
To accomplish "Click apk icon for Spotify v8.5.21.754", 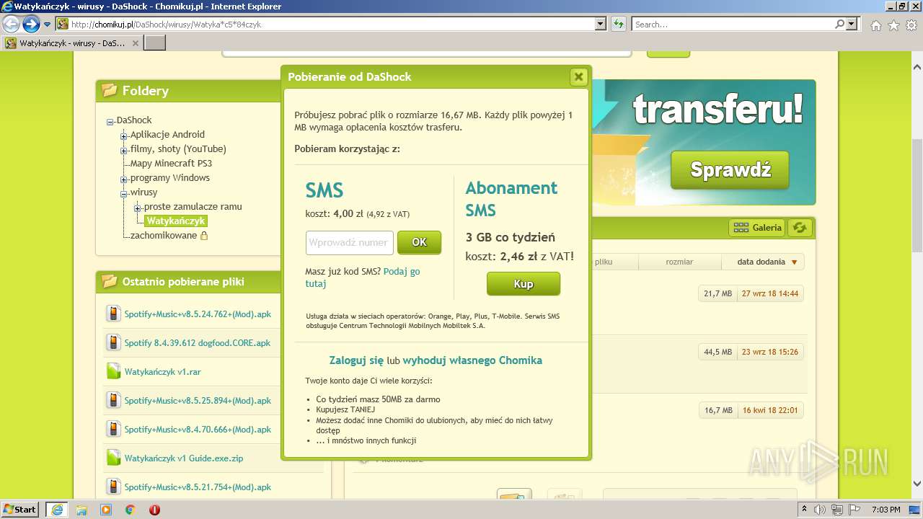I will (113, 487).
